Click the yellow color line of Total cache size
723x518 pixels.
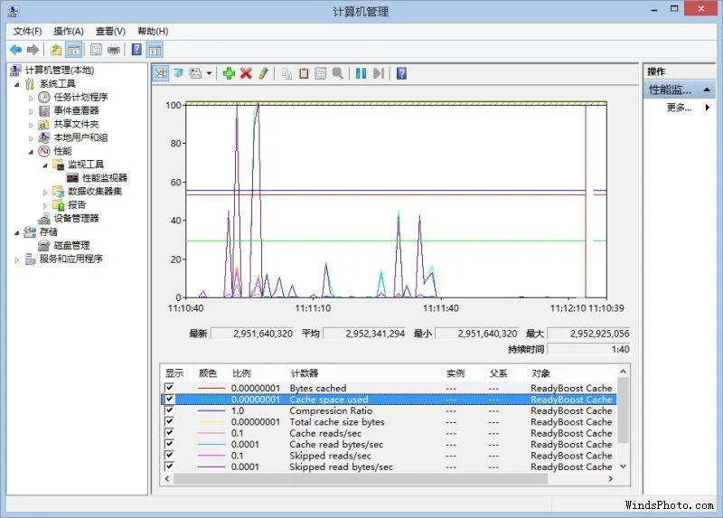(211, 421)
